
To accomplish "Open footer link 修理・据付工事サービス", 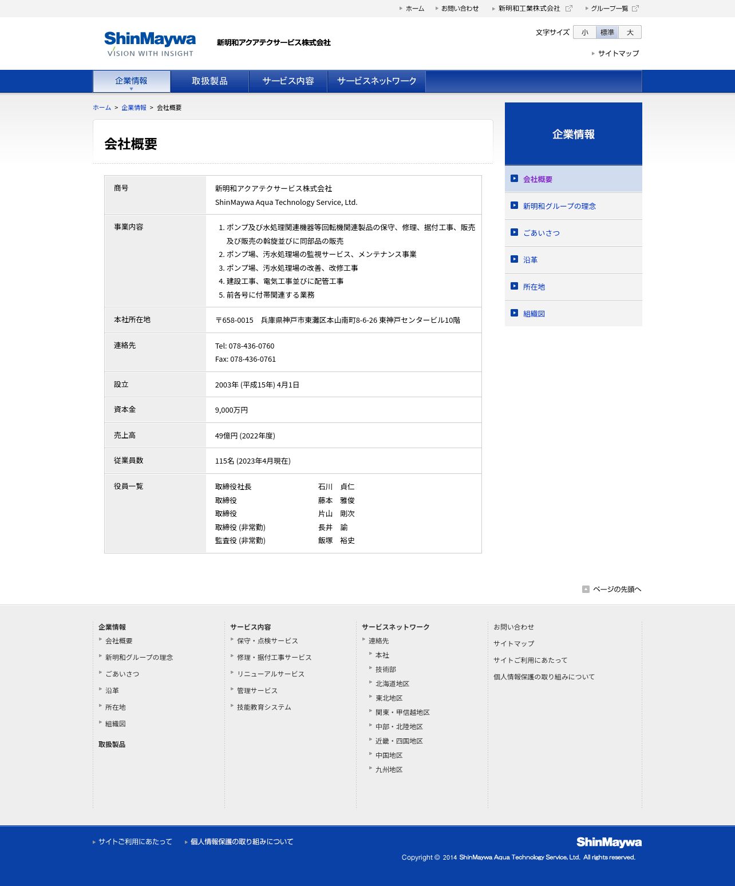I will [x=274, y=658].
